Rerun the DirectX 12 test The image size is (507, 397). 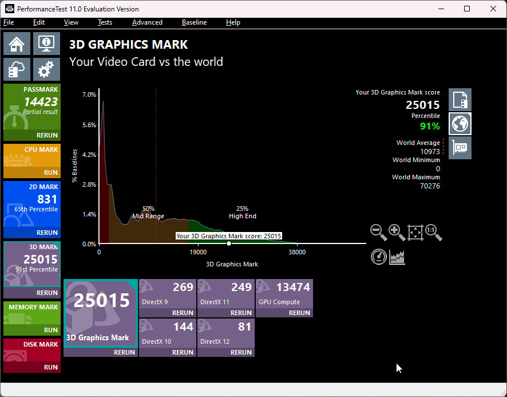[241, 352]
